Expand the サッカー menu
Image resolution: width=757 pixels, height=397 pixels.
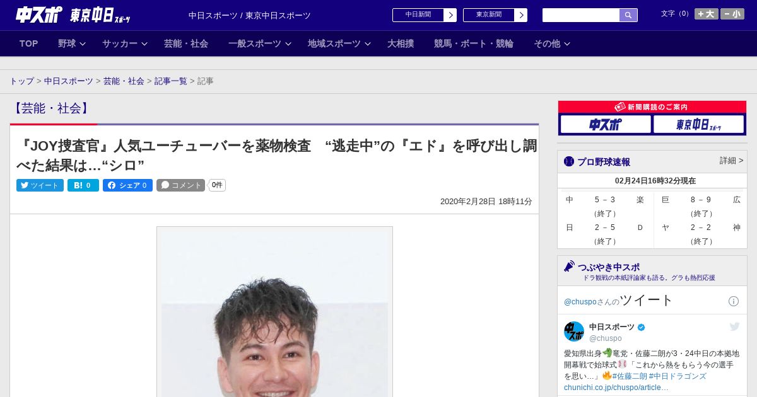tap(125, 43)
